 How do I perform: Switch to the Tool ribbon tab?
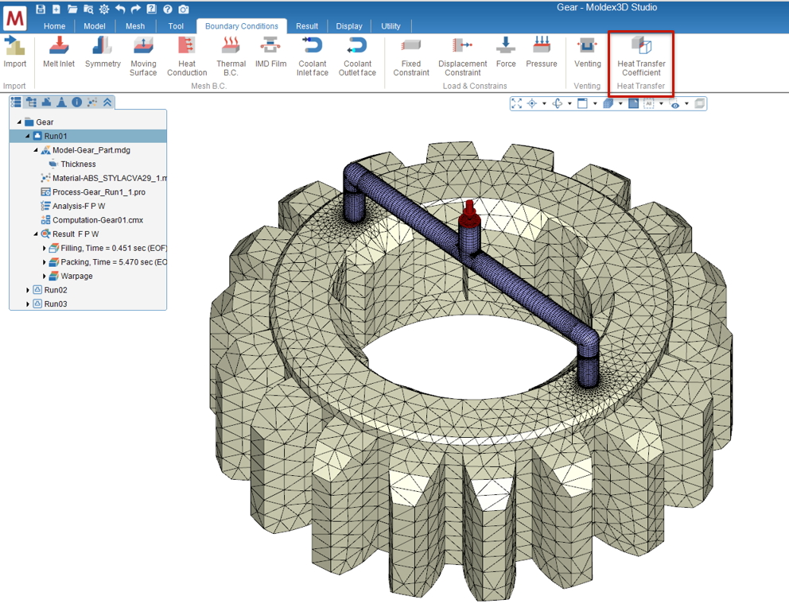(176, 26)
